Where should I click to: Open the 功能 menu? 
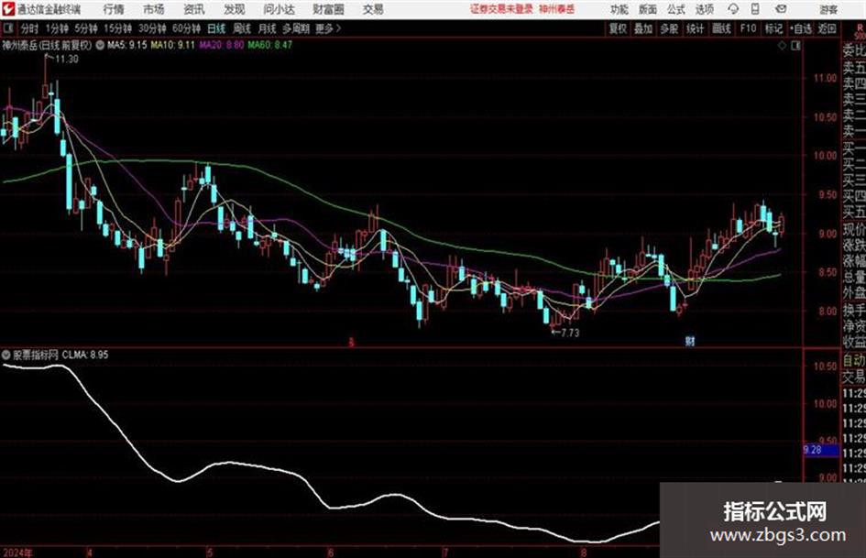(x=619, y=9)
